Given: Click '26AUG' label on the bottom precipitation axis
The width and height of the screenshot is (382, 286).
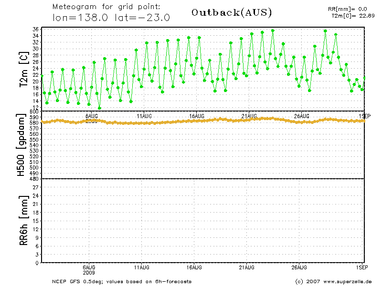Looking at the screenshot, I should 299,267.
